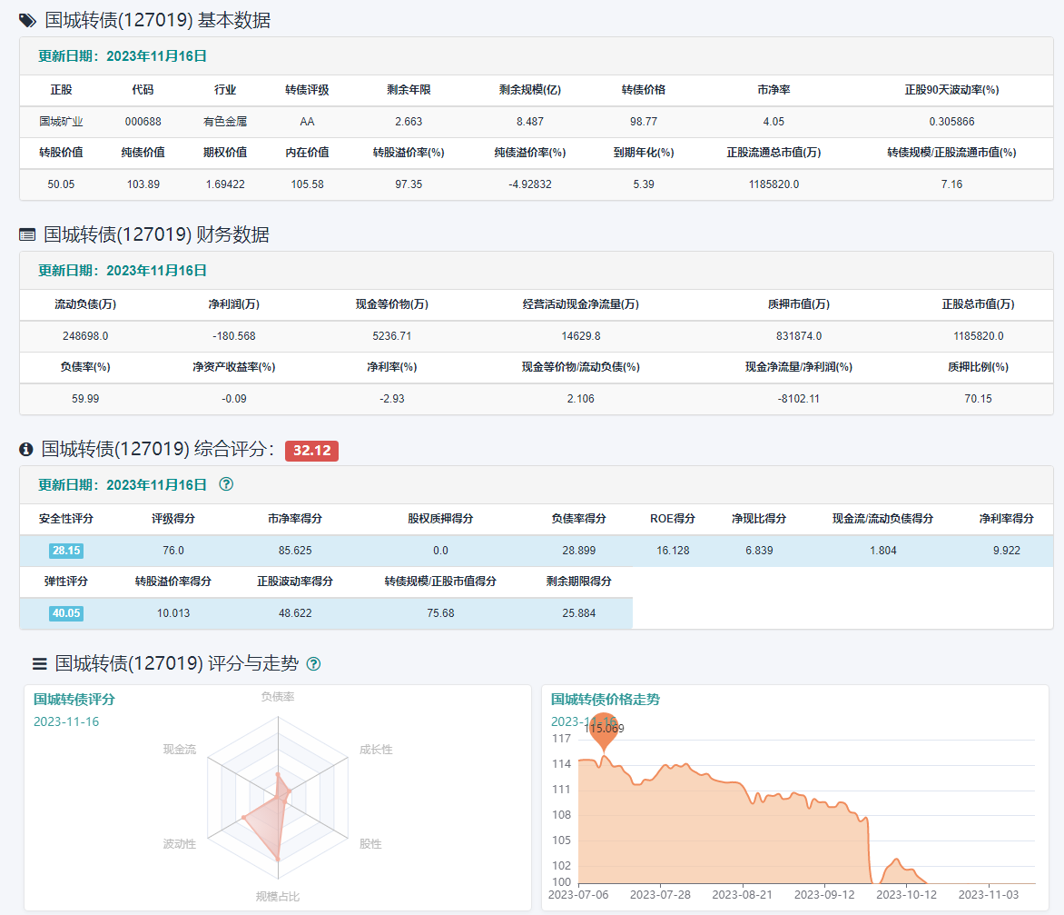Click the ROE得分 value 16.128

coord(673,551)
